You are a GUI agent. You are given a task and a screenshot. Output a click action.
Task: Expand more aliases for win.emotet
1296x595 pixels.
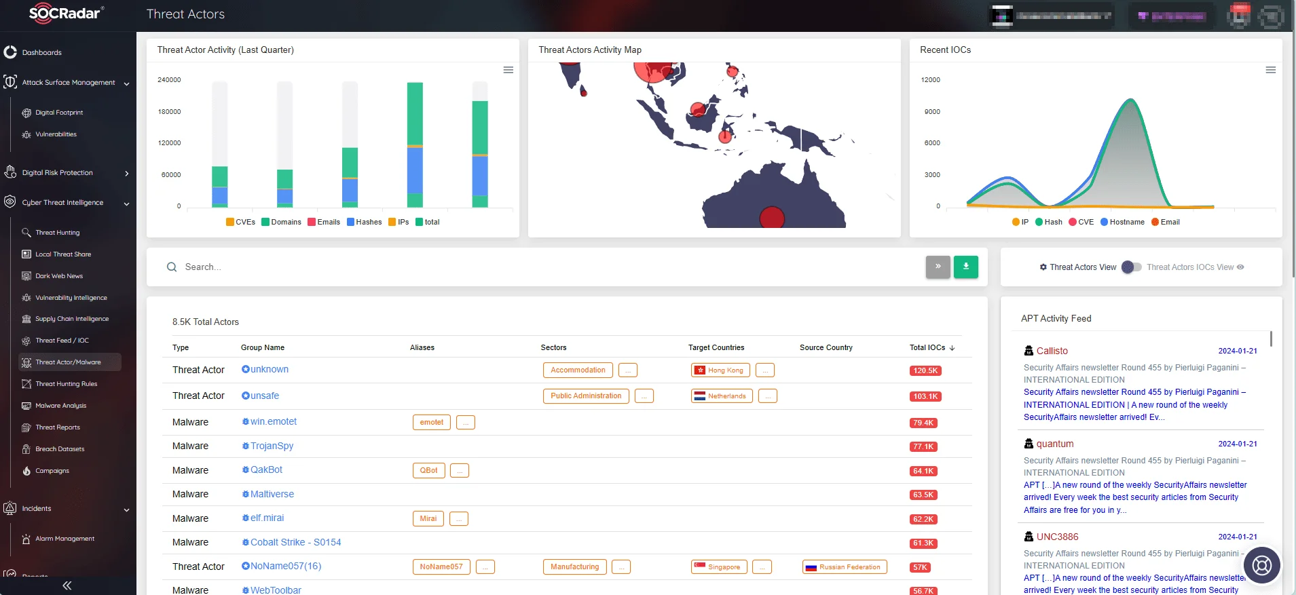pos(466,423)
